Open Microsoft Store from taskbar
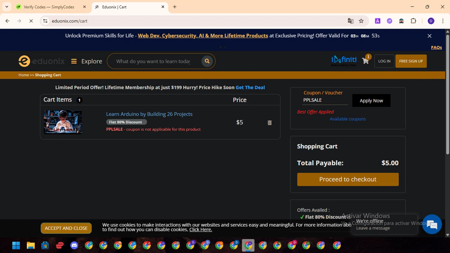Screen dimensions: 450x253 [x=45, y=245]
